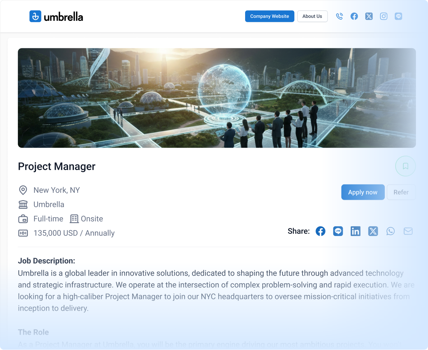
Task: Go to About Us page
Action: click(x=312, y=16)
